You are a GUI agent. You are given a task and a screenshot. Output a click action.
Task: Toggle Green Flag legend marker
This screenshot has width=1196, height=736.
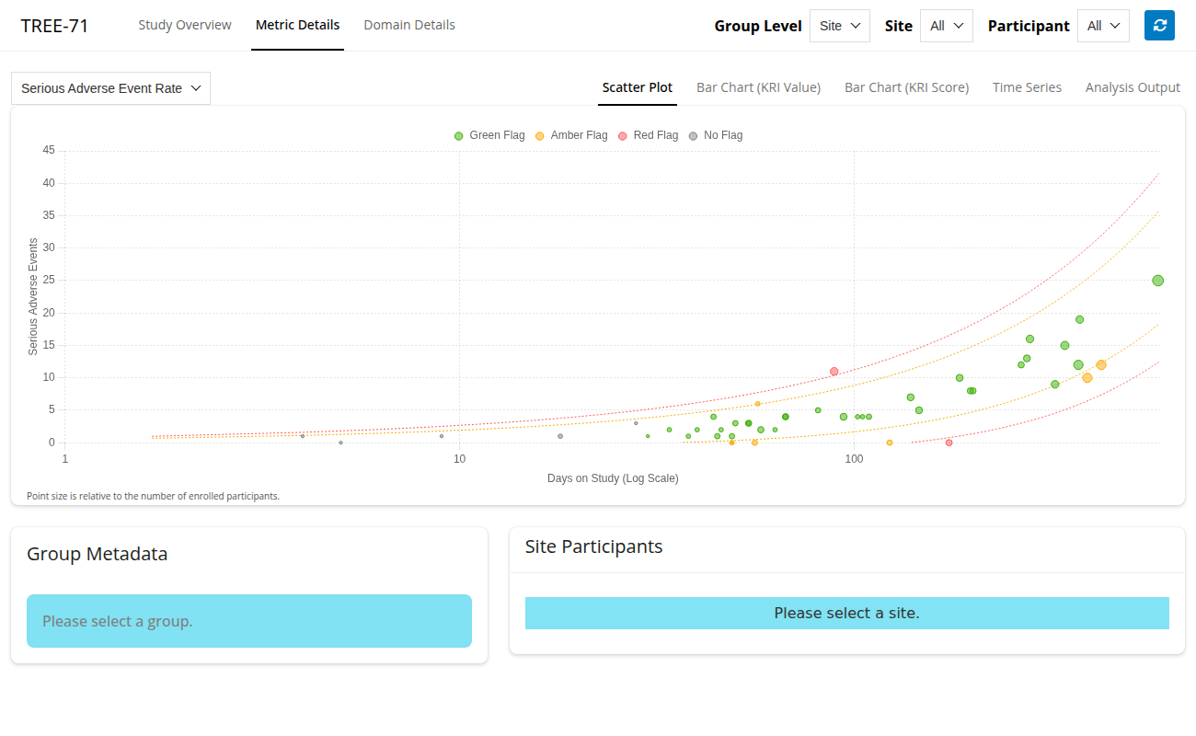coord(459,136)
